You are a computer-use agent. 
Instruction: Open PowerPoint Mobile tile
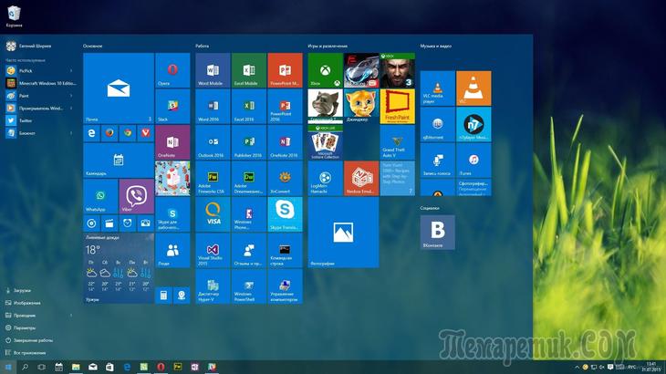pyautogui.click(x=285, y=70)
